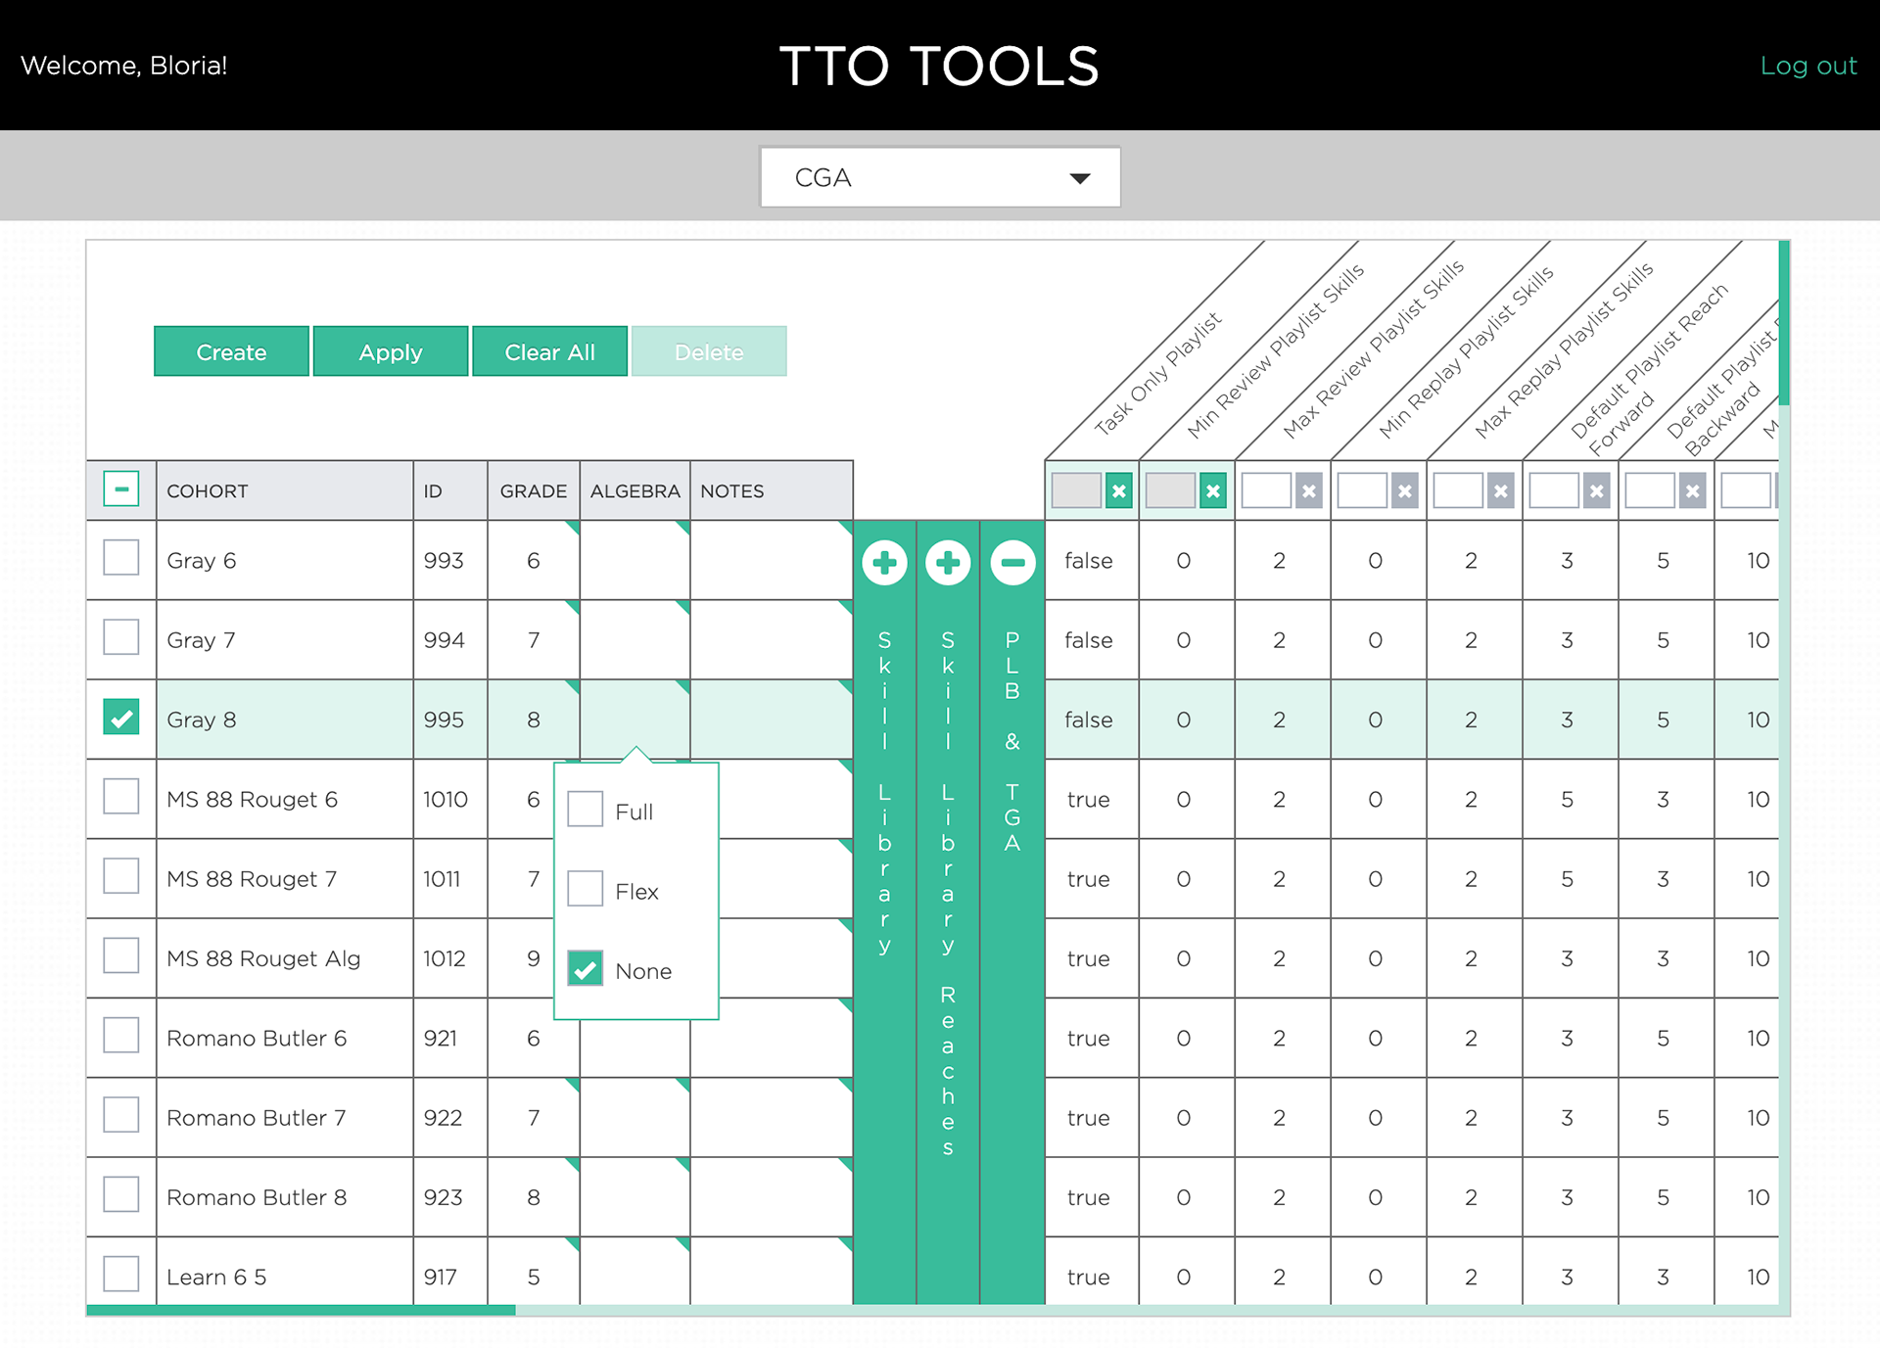Viewport: 1880px width, 1348px height.
Task: Open the Grade cell for Gray 6
Action: pos(534,560)
